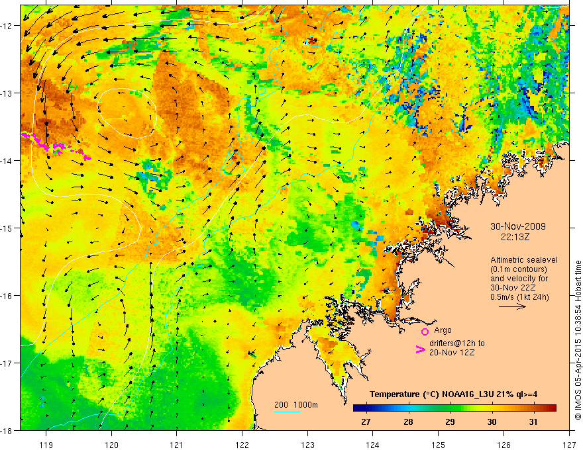Click the latitude axis label -18

pos(7,430)
